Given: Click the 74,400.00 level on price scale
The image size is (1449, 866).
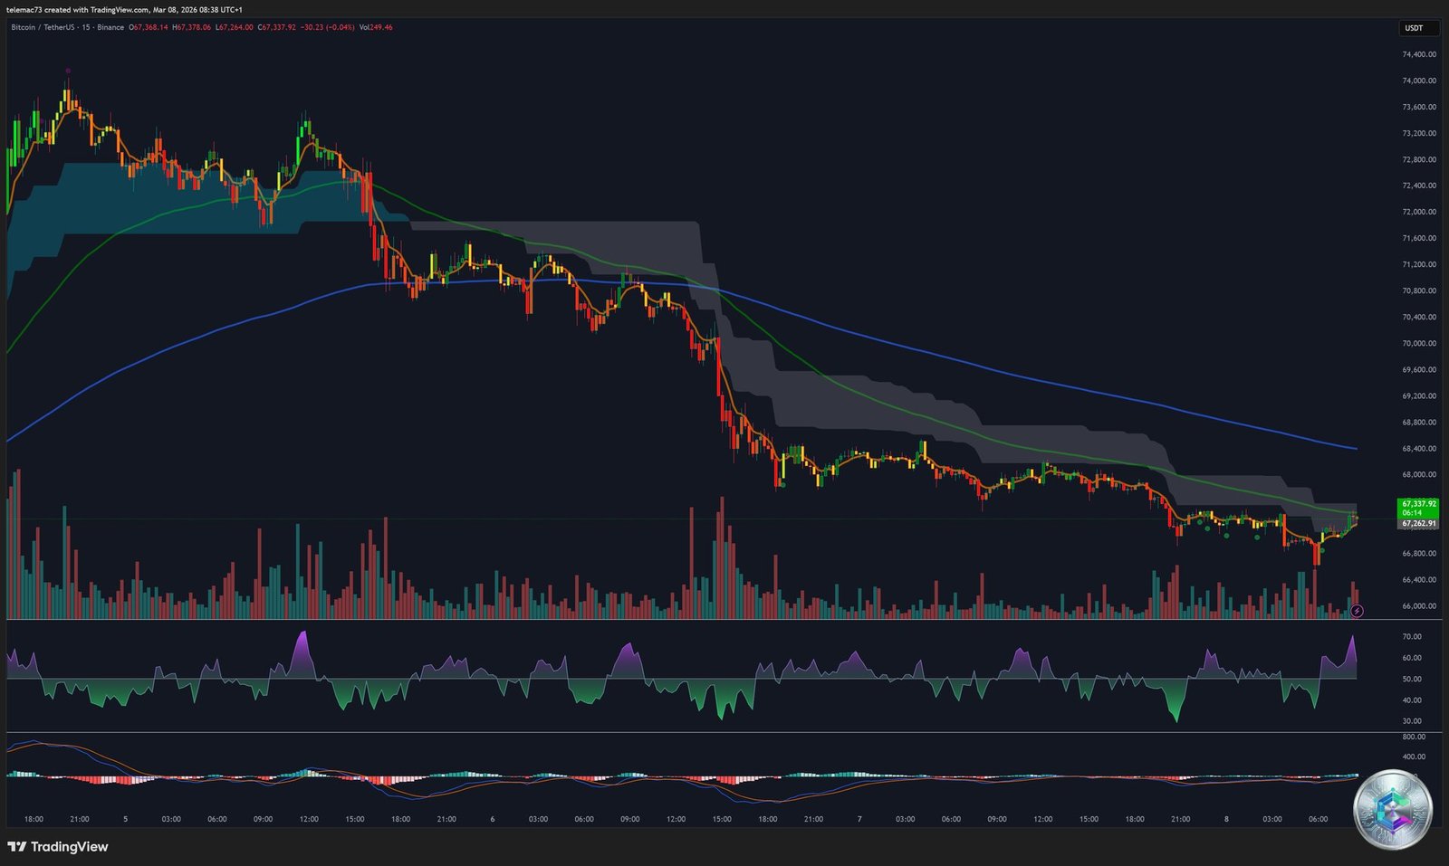Looking at the screenshot, I should tap(1415, 54).
